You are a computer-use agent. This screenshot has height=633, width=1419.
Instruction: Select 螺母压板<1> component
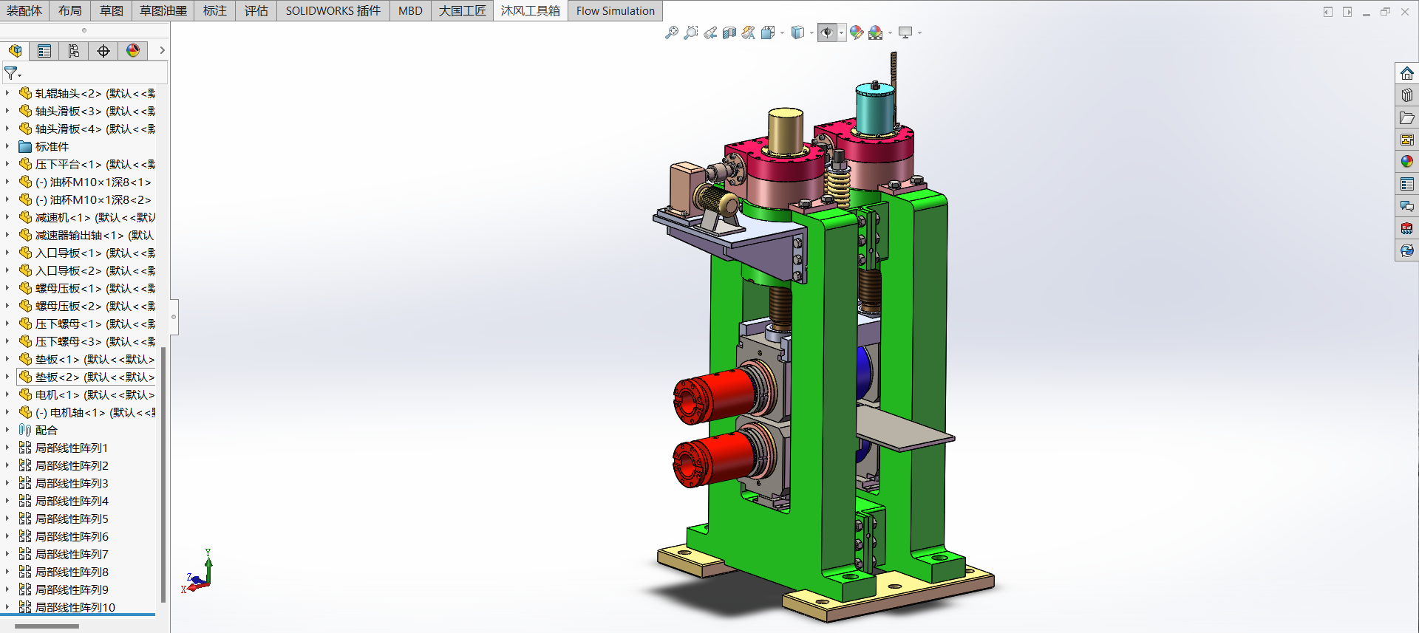coord(87,288)
